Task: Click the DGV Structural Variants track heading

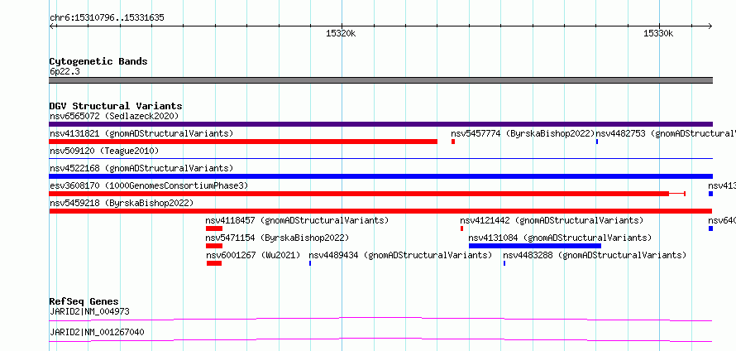Action: pos(116,106)
